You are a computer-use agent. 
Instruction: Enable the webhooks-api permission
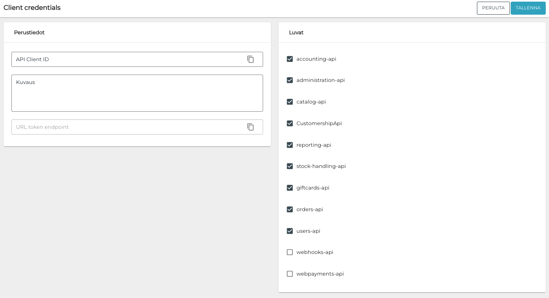[290, 252]
